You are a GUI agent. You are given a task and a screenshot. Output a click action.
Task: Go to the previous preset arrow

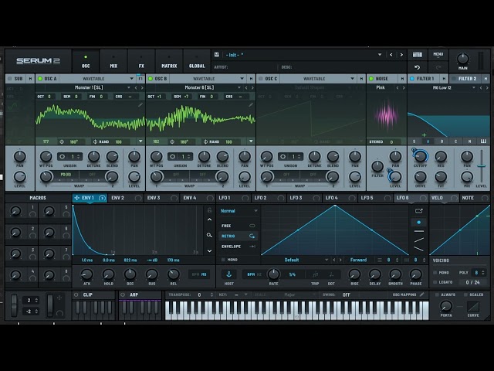coord(391,55)
